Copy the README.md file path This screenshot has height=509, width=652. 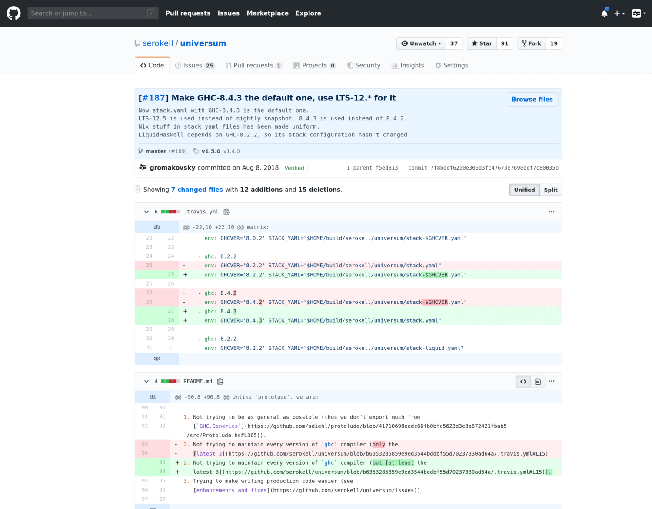click(x=220, y=381)
